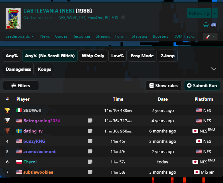
Task: Click Show rules button
Action: 164,86
